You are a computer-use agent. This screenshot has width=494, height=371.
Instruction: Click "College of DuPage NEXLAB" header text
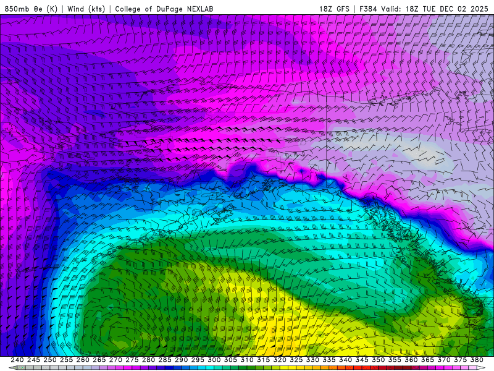164,9
